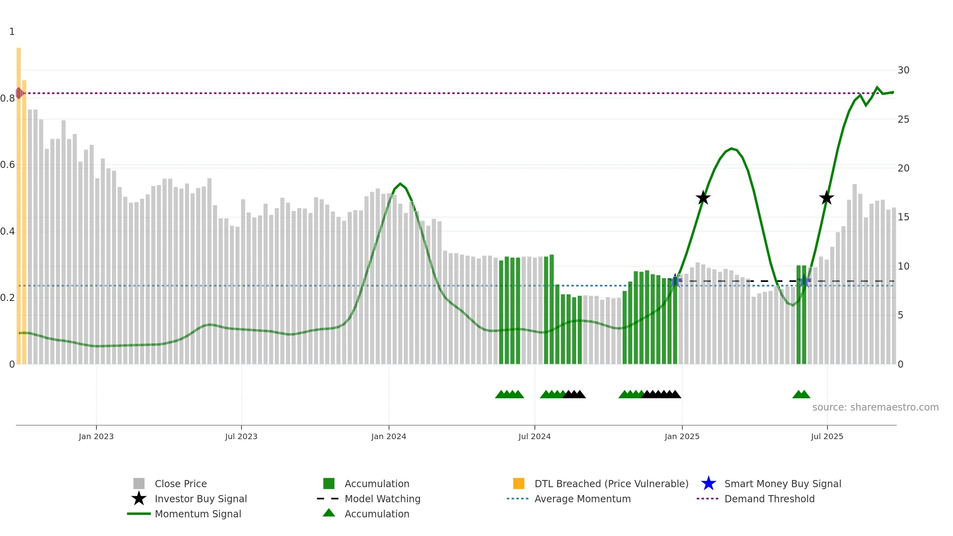Image resolution: width=953 pixels, height=536 pixels.
Task: Click the Jan 2023 axis label
Action: (x=96, y=437)
